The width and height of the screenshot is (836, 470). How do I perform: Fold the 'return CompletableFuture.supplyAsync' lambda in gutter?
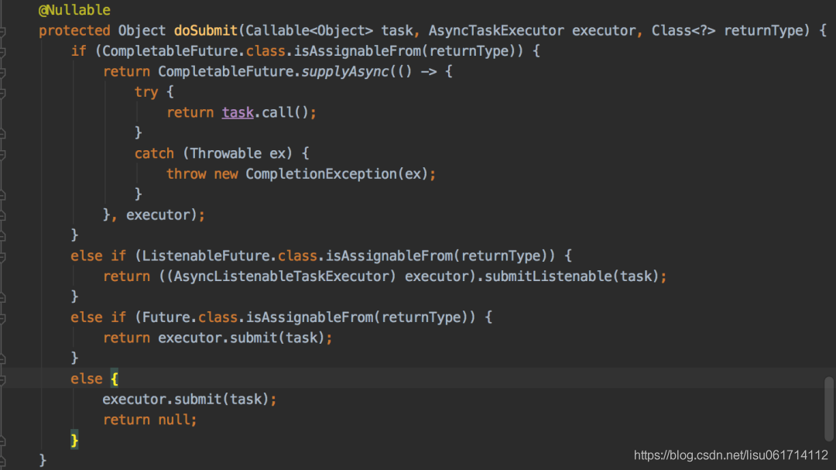click(x=2, y=73)
